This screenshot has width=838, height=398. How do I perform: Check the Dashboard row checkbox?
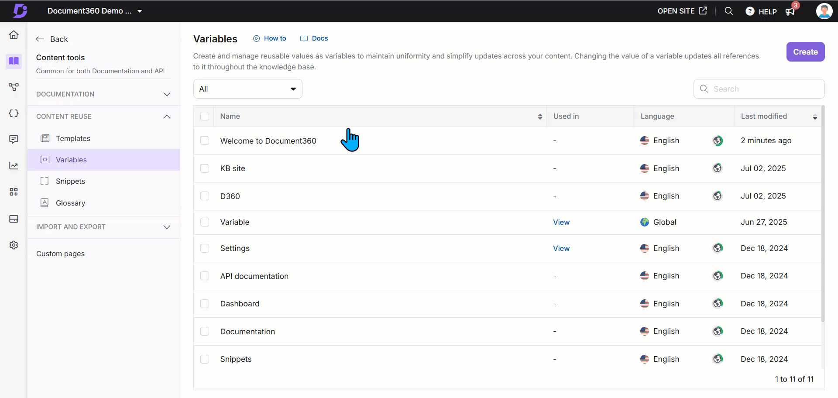click(205, 304)
